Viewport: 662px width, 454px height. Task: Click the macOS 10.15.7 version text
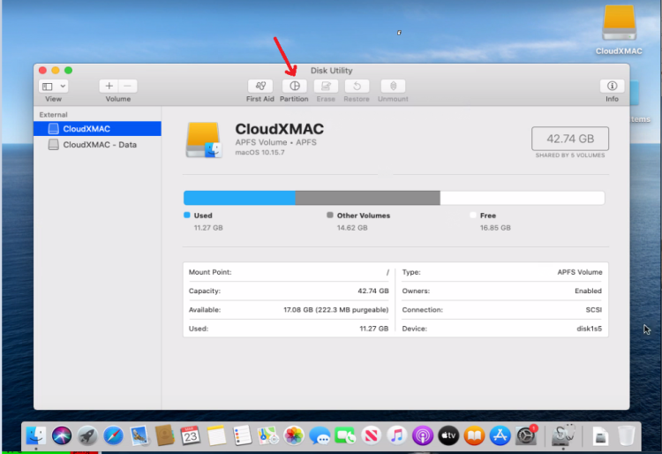(260, 153)
